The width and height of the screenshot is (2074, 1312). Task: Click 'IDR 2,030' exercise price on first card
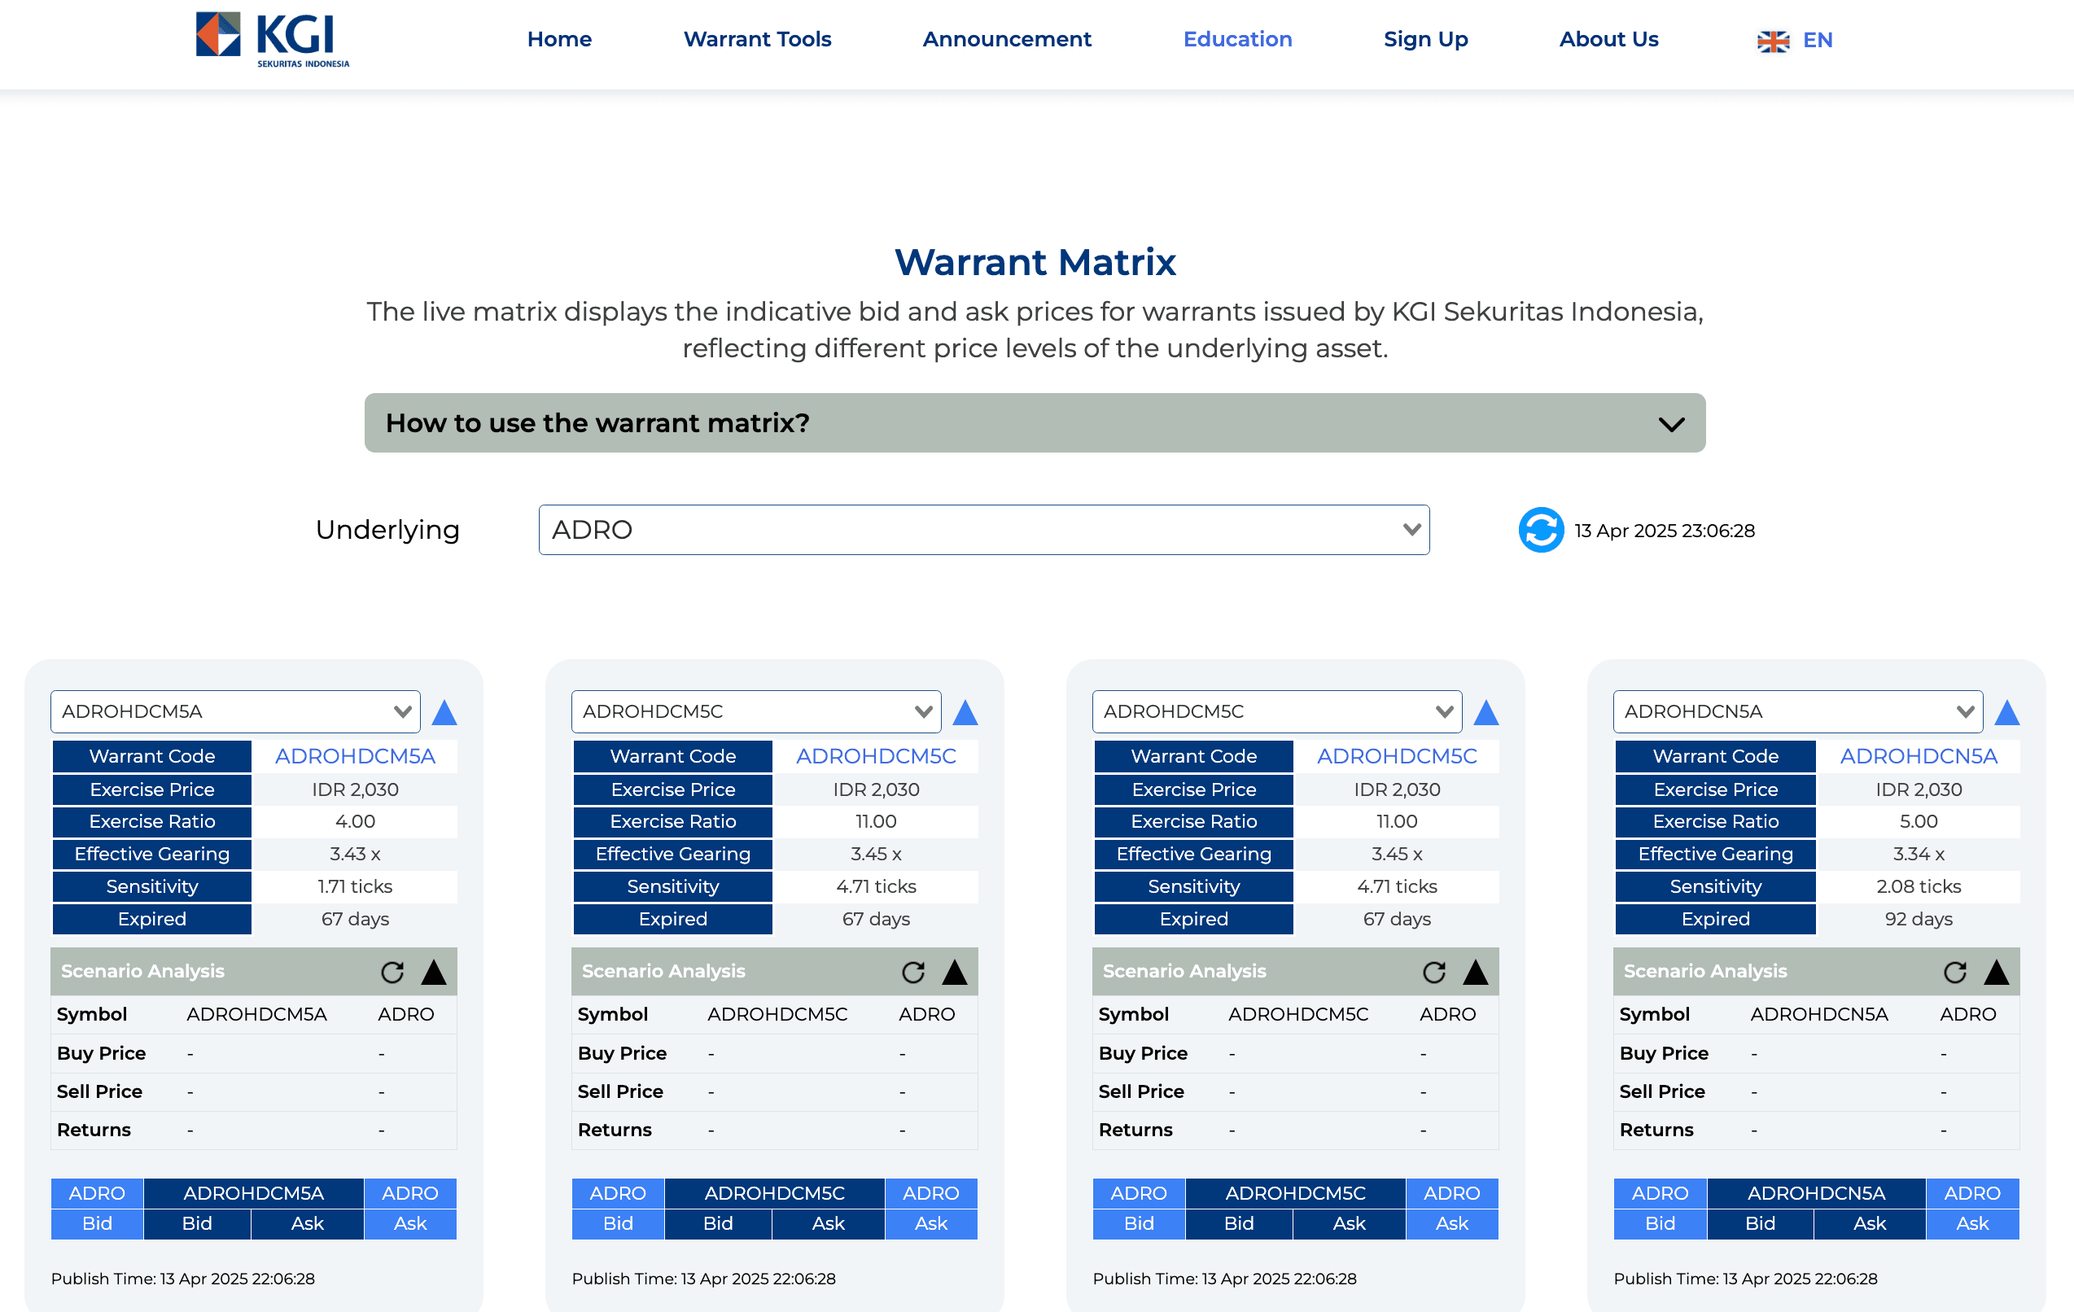[x=355, y=789]
